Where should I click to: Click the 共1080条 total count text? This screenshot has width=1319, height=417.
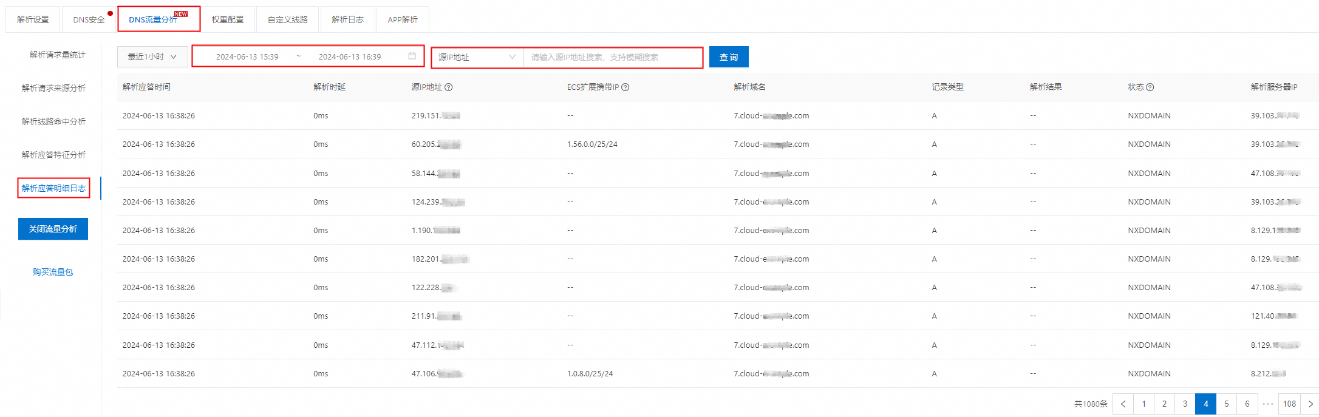[1091, 404]
